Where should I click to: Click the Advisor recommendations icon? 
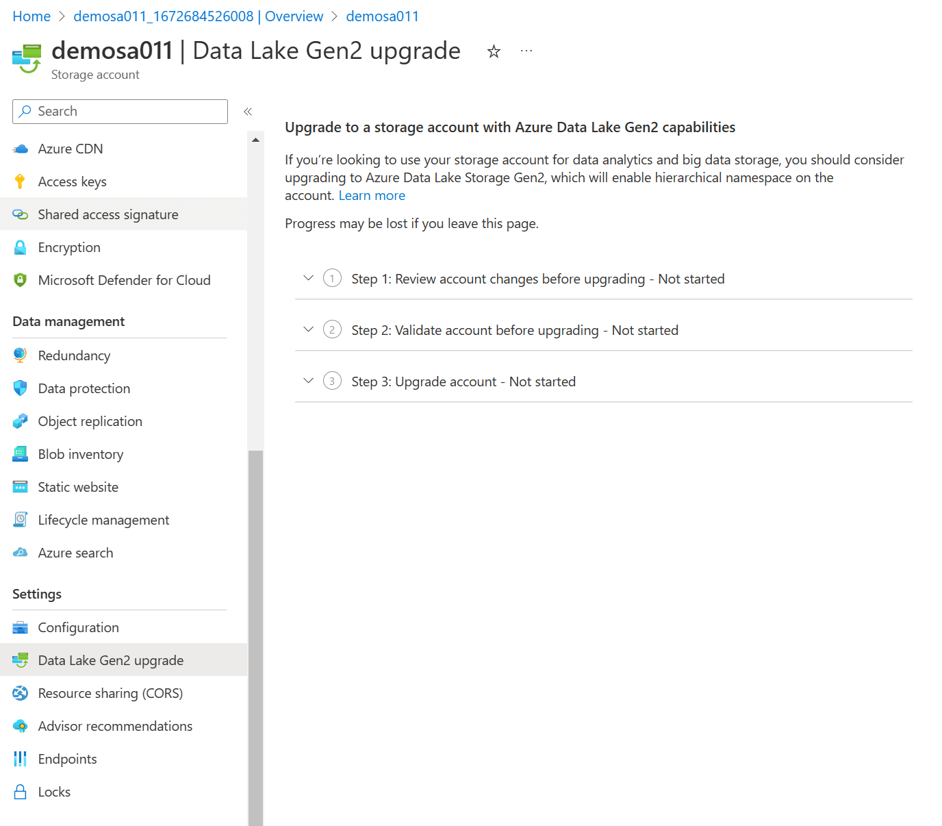(x=21, y=726)
